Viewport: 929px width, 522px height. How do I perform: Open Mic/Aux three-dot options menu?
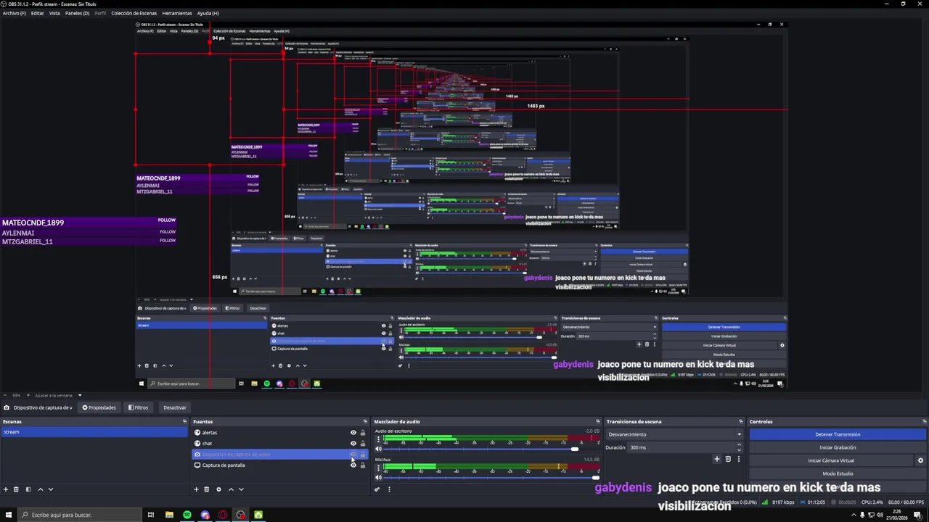pos(378,468)
